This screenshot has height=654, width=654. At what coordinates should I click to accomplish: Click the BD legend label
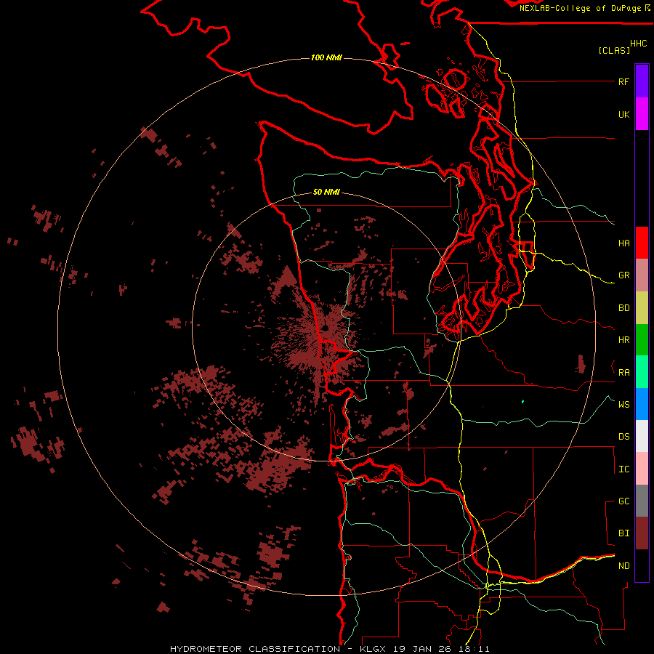(x=623, y=308)
